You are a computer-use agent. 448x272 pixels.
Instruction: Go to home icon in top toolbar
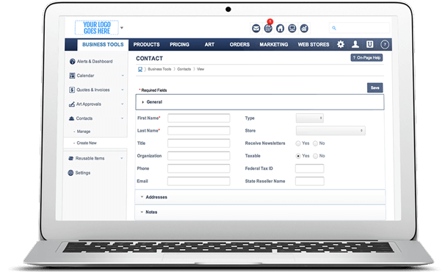280,29
